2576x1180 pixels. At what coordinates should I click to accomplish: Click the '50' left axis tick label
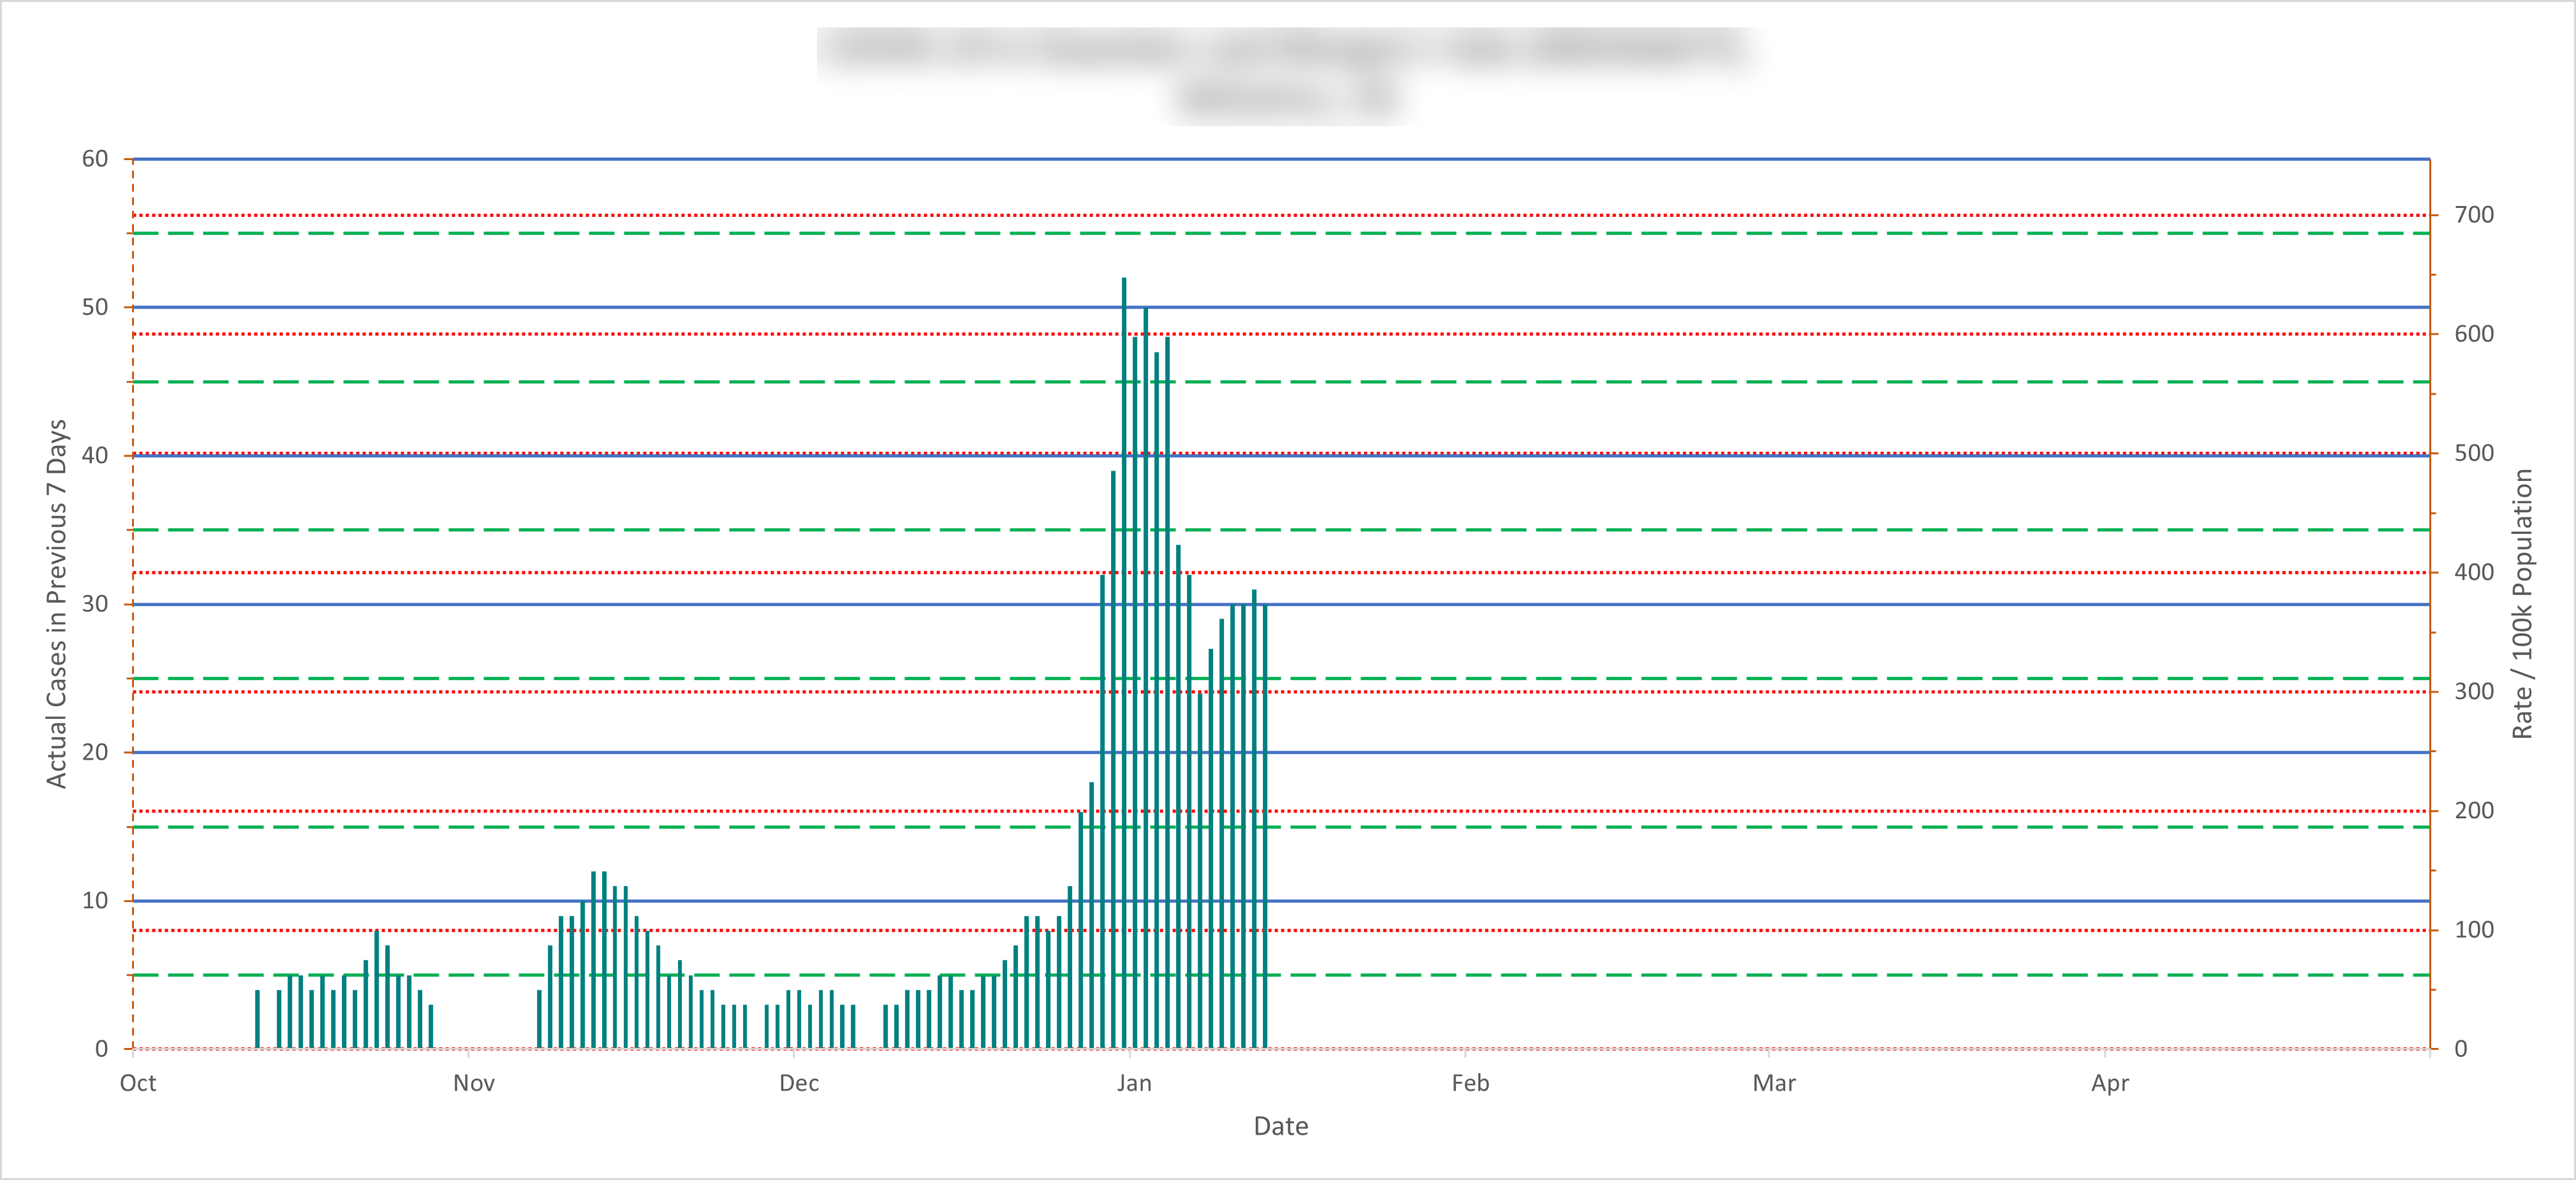95,307
